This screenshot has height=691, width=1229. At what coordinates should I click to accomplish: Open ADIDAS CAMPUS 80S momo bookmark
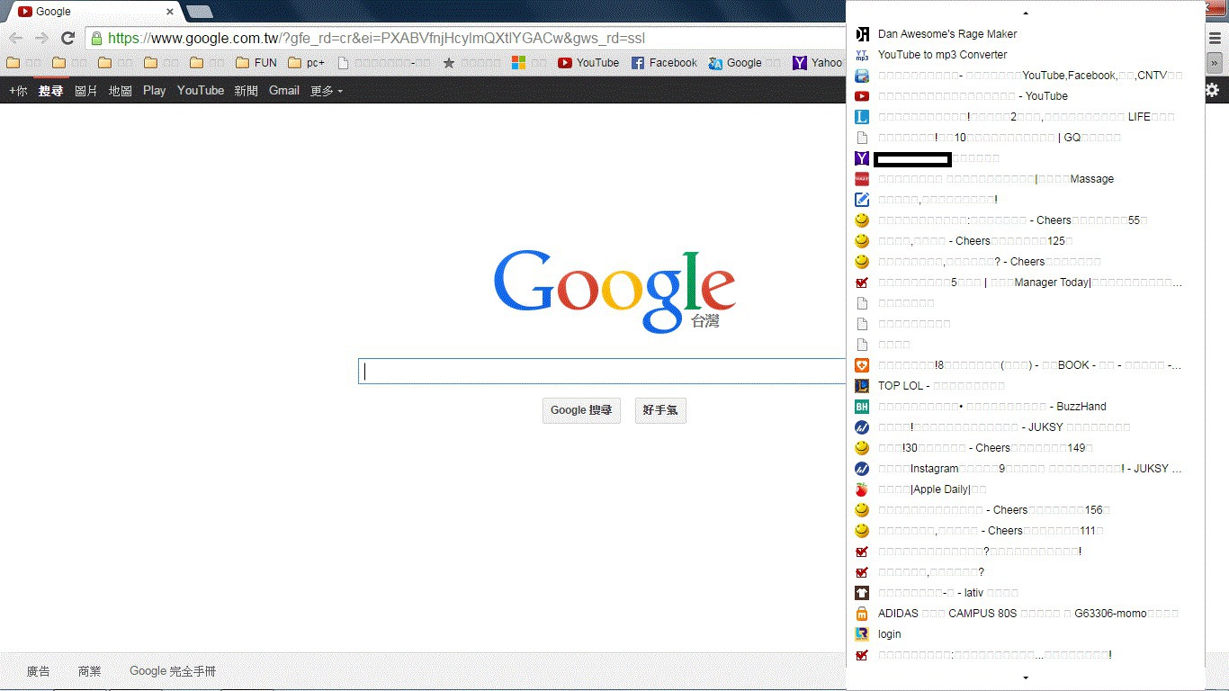tap(1026, 614)
